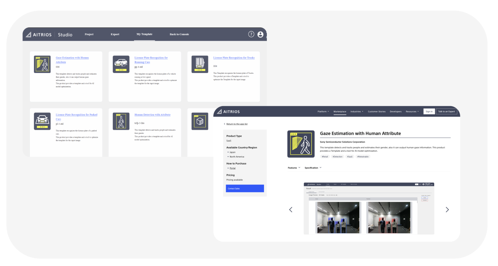Open the Resources dropdown menu
Screen dimensions: 498x266
click(412, 111)
